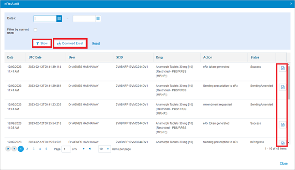
Task: Select page 2 in the pager
Action: (x=27, y=149)
